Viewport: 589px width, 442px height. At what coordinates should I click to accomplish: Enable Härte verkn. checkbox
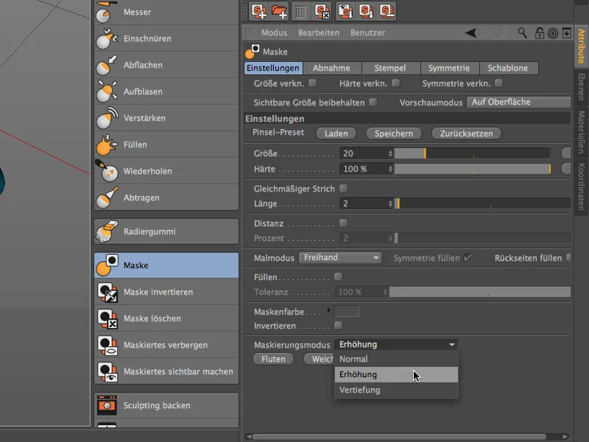click(x=395, y=83)
